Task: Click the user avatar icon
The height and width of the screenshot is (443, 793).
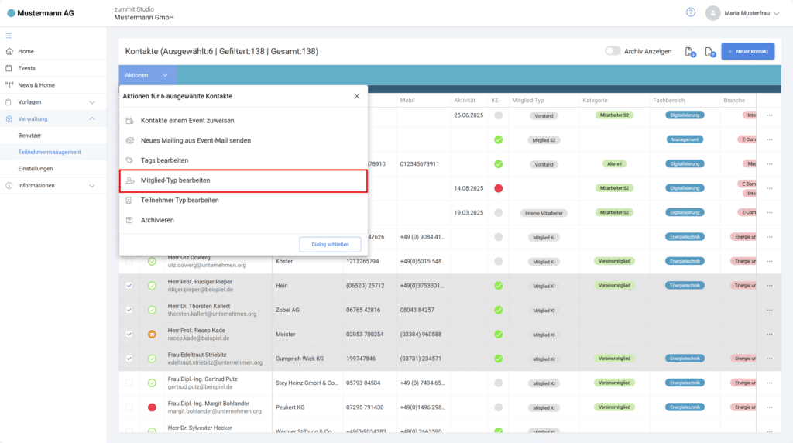Action: coord(712,12)
